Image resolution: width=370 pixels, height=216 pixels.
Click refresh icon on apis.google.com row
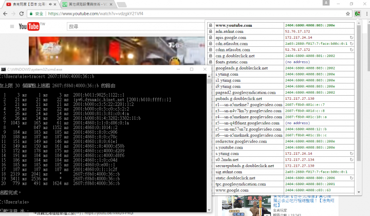point(351,38)
